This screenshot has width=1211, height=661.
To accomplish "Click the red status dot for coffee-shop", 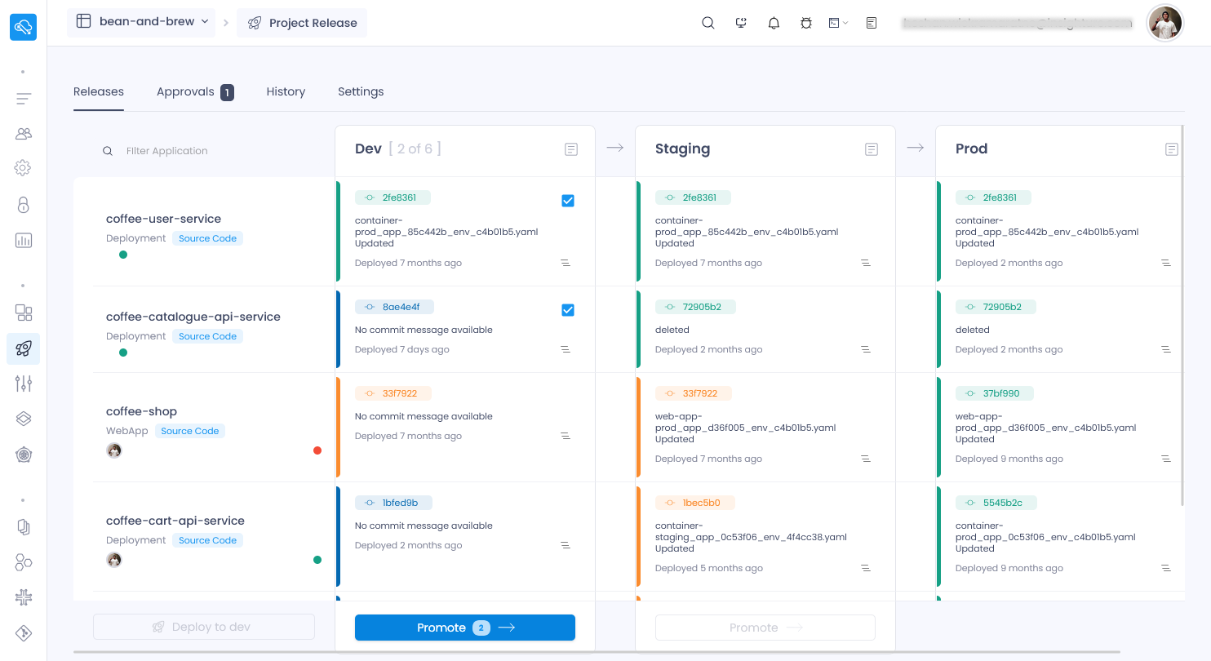I will click(x=317, y=450).
